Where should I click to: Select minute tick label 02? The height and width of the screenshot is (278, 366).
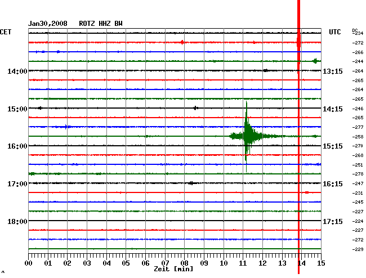tap(67, 263)
